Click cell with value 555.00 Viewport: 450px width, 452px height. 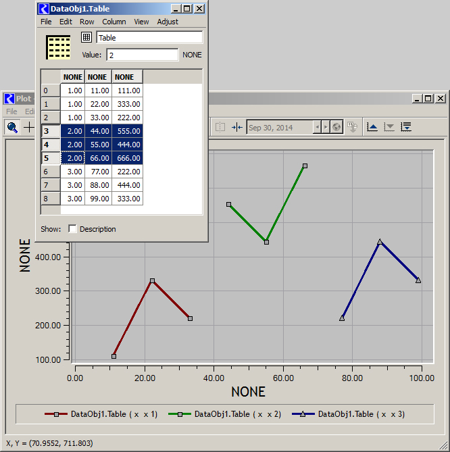[x=127, y=131]
